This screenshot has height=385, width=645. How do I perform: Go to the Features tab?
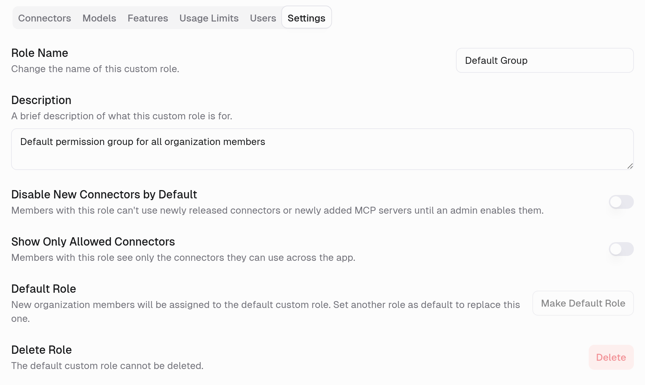pos(148,18)
